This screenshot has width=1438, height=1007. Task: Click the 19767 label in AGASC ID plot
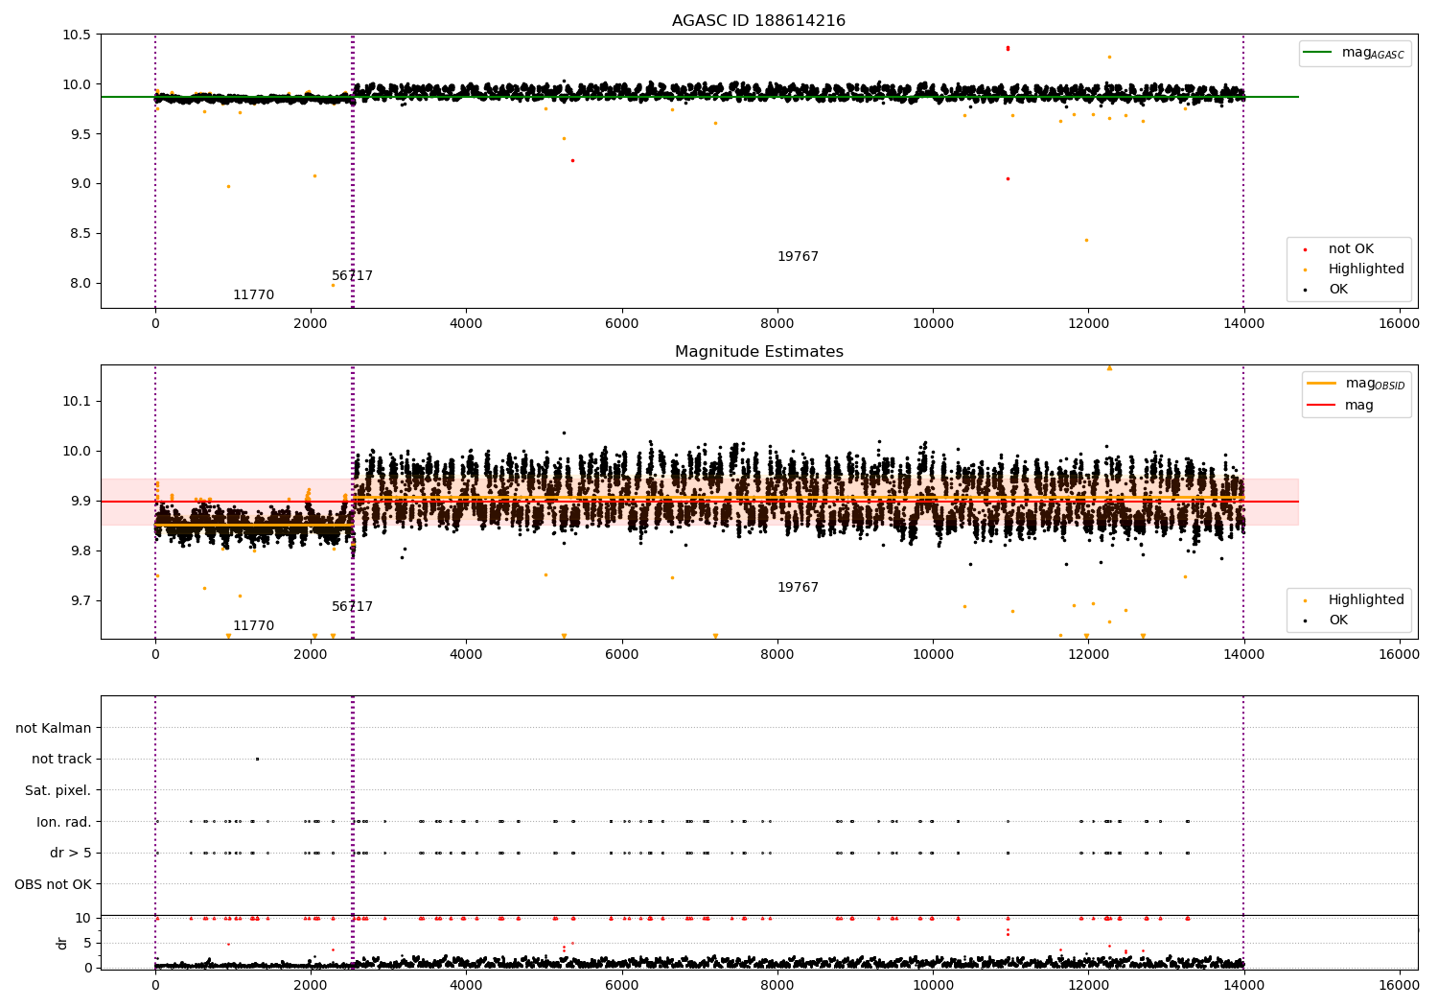point(798,257)
